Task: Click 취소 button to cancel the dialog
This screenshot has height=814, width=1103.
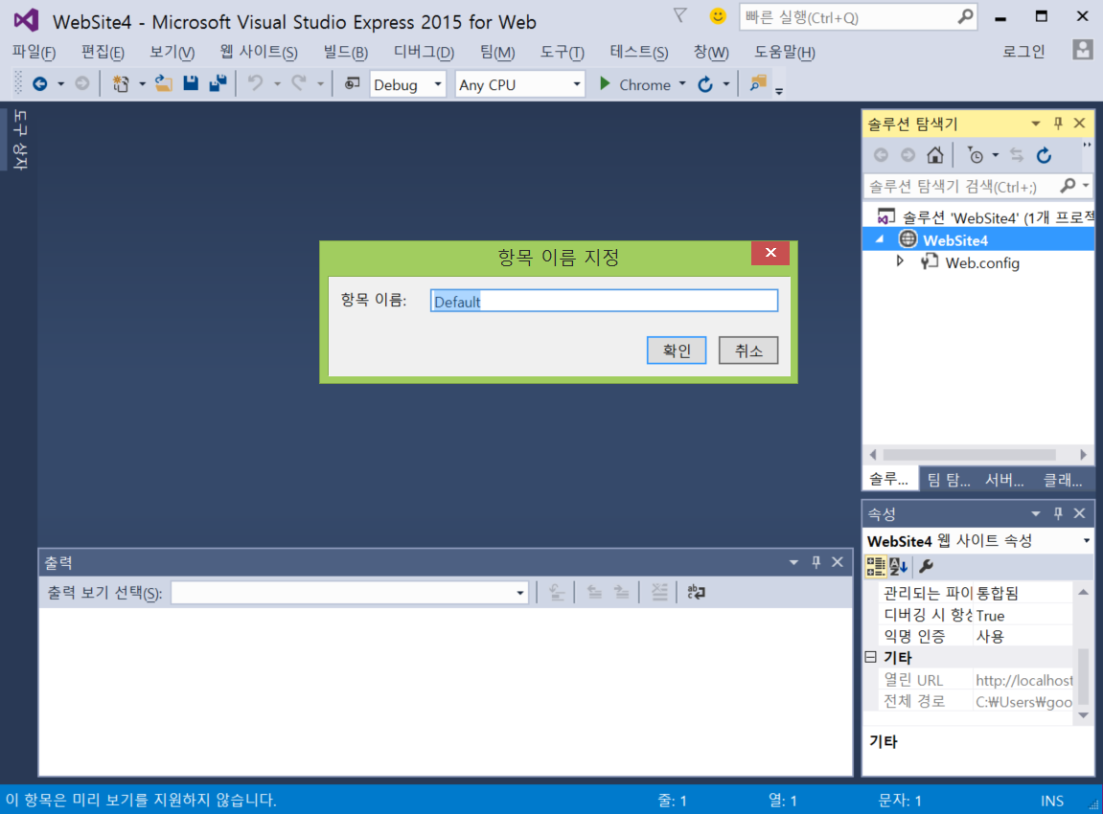Action: (748, 350)
